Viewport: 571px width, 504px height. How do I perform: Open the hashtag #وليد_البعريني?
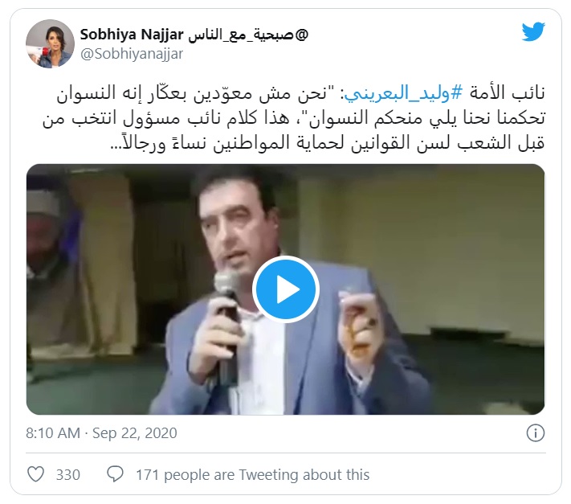click(403, 92)
